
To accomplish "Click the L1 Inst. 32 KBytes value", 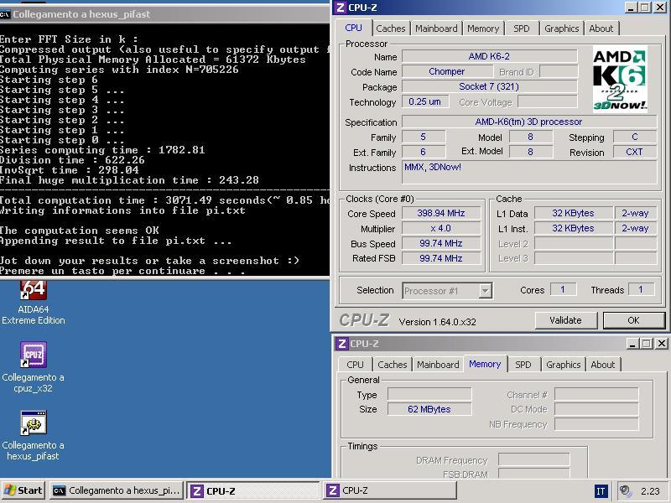I will 573,228.
